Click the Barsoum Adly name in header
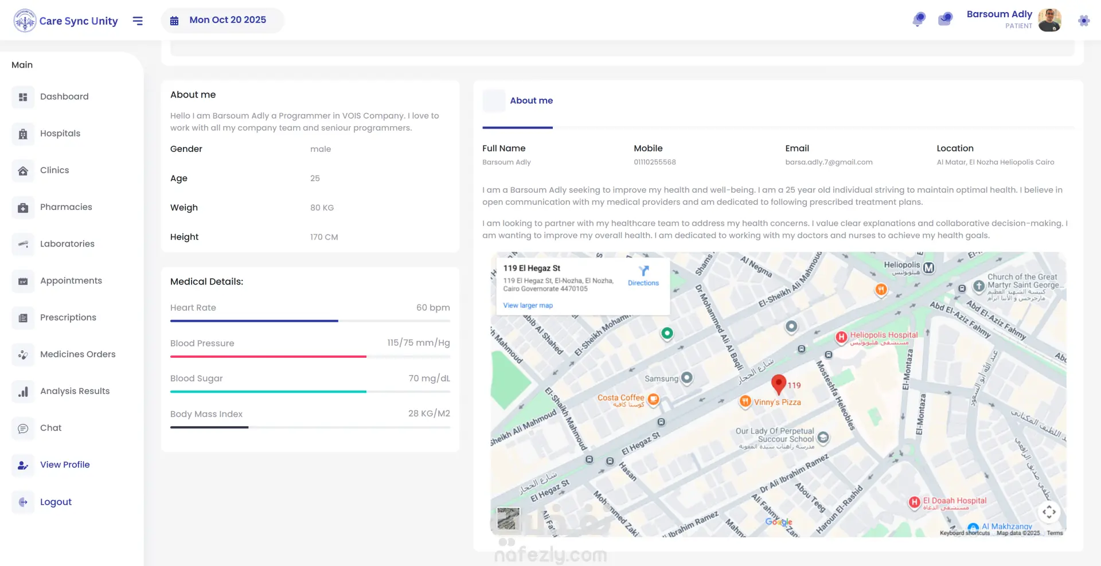The image size is (1101, 566). click(999, 14)
